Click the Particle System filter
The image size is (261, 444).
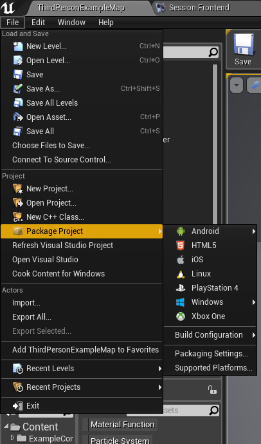coord(120,440)
